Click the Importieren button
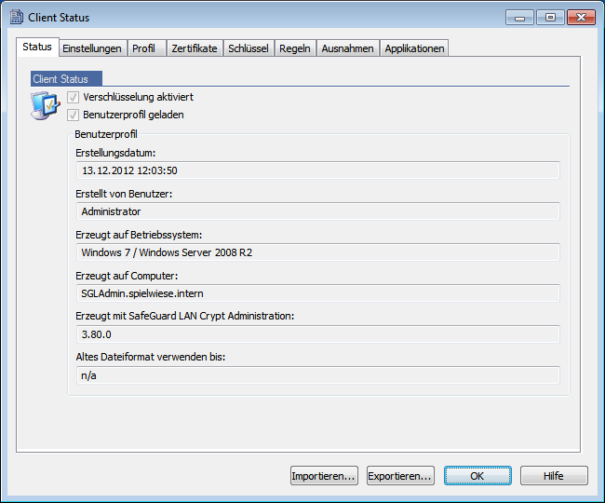 tap(324, 476)
